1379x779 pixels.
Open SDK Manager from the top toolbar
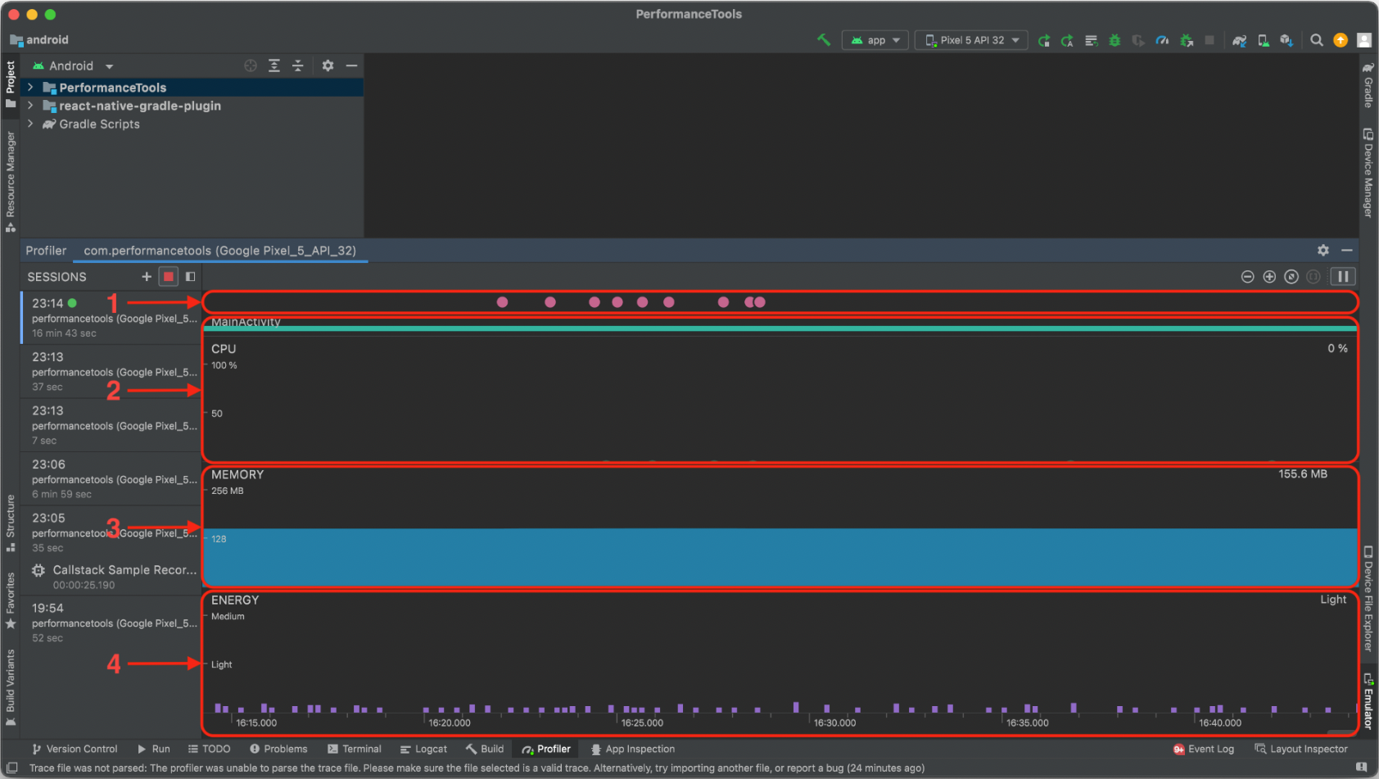click(x=1286, y=40)
